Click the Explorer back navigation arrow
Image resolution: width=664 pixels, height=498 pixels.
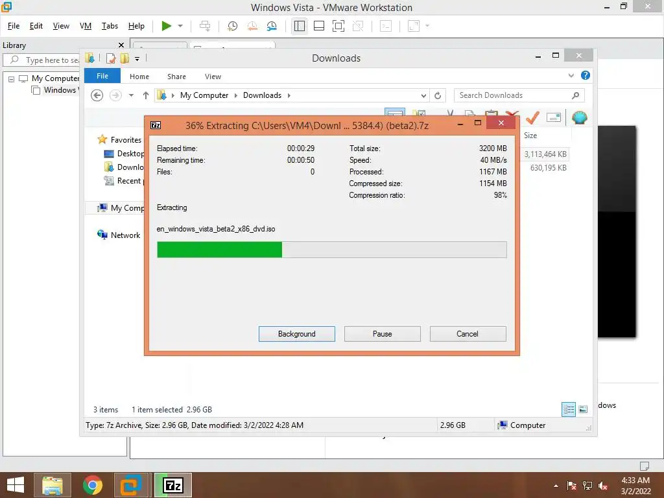click(97, 95)
